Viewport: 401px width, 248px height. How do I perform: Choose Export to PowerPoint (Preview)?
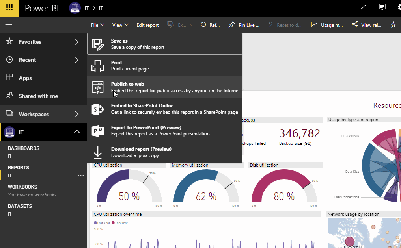pyautogui.click(x=164, y=131)
